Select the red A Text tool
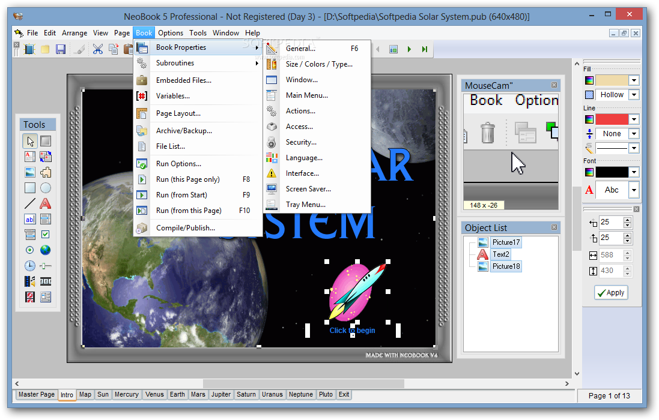The width and height of the screenshot is (659, 420). [x=46, y=203]
